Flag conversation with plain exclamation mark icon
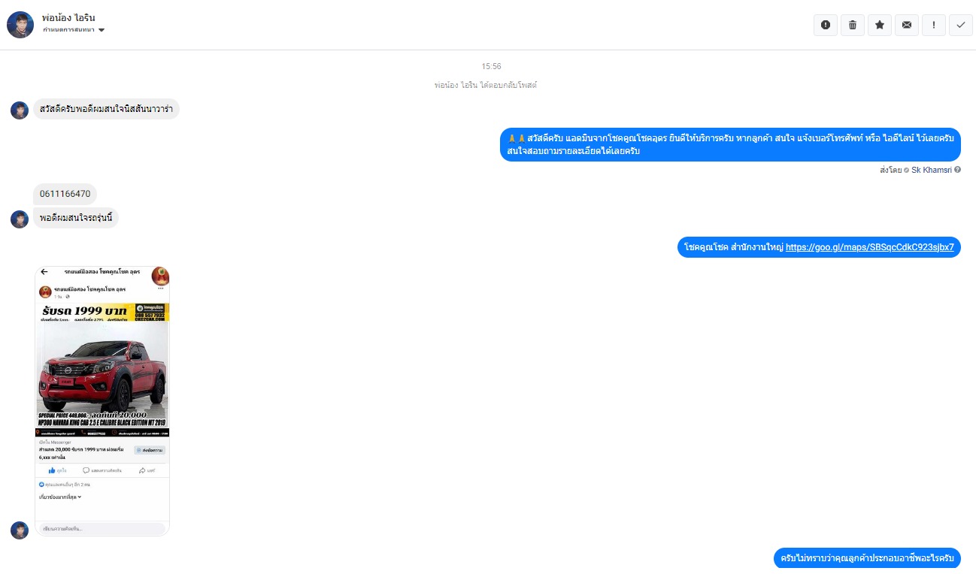 [x=934, y=25]
